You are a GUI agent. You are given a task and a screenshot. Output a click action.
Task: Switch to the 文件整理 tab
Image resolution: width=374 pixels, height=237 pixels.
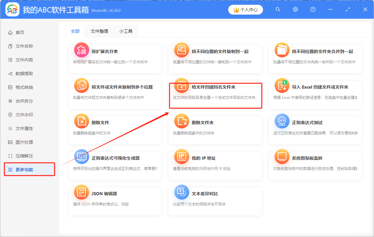pyautogui.click(x=99, y=31)
